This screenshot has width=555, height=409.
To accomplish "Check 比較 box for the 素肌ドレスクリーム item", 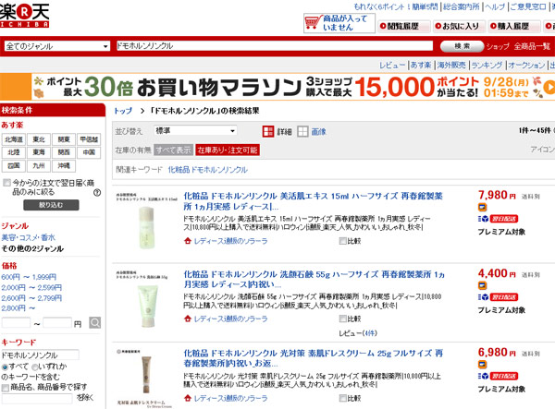I will coord(342,398).
